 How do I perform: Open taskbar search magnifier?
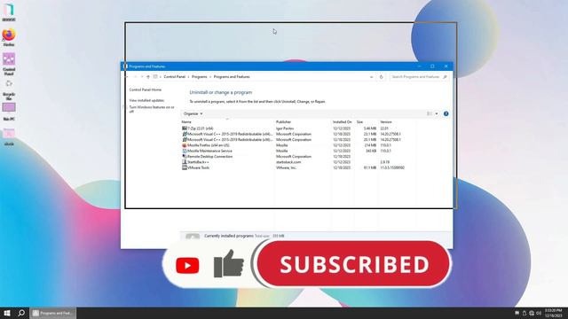[21, 313]
